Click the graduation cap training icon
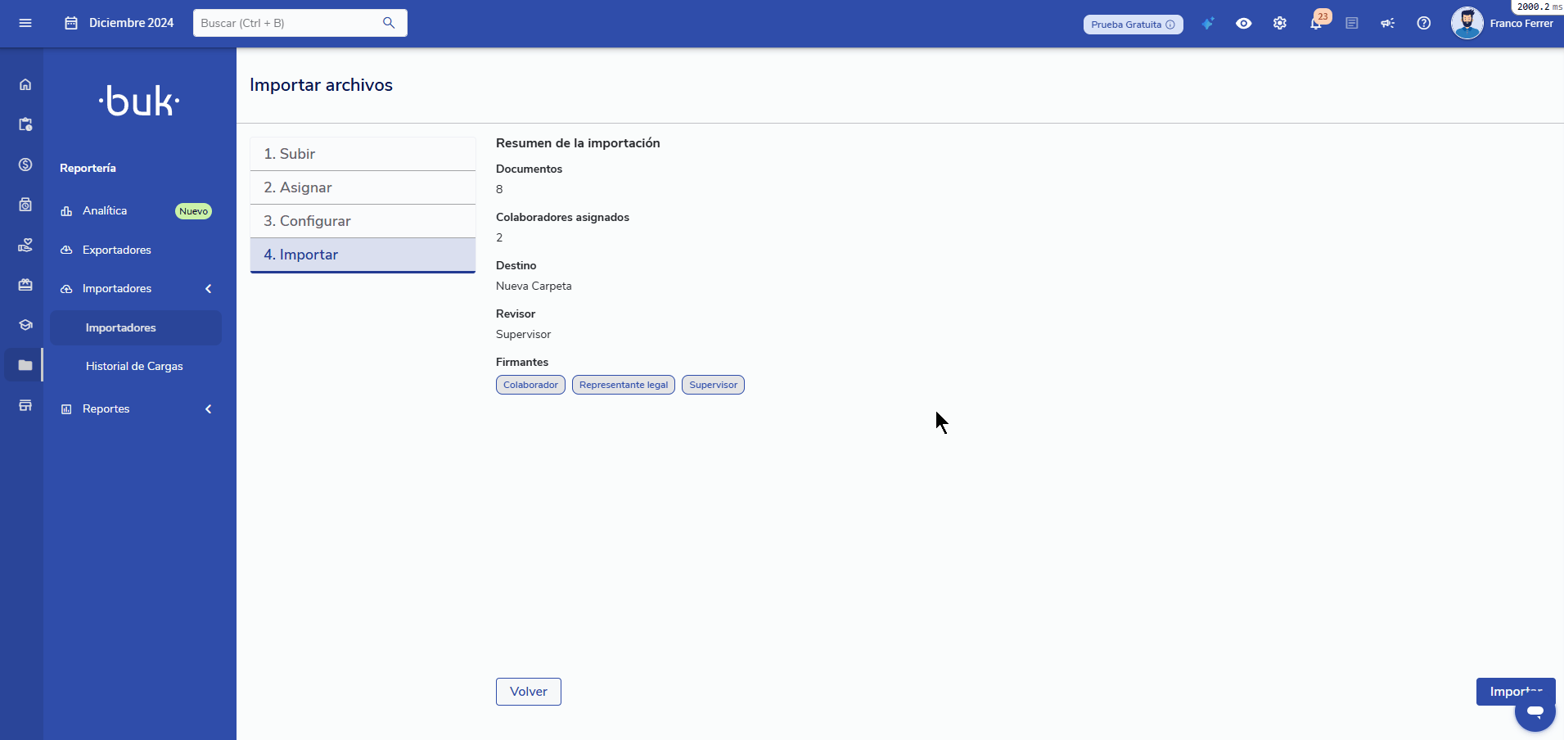 [x=25, y=325]
